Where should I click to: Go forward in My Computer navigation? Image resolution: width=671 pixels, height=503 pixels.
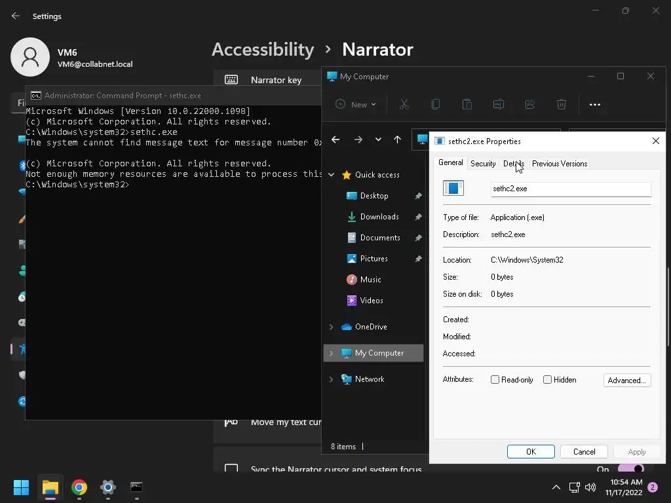358,140
